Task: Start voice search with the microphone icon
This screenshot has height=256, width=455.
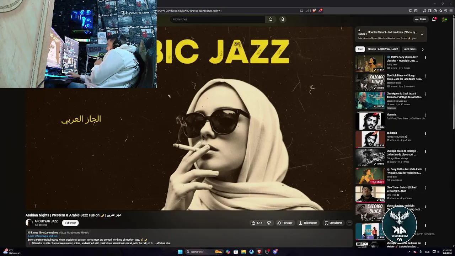Action: tap(283, 19)
